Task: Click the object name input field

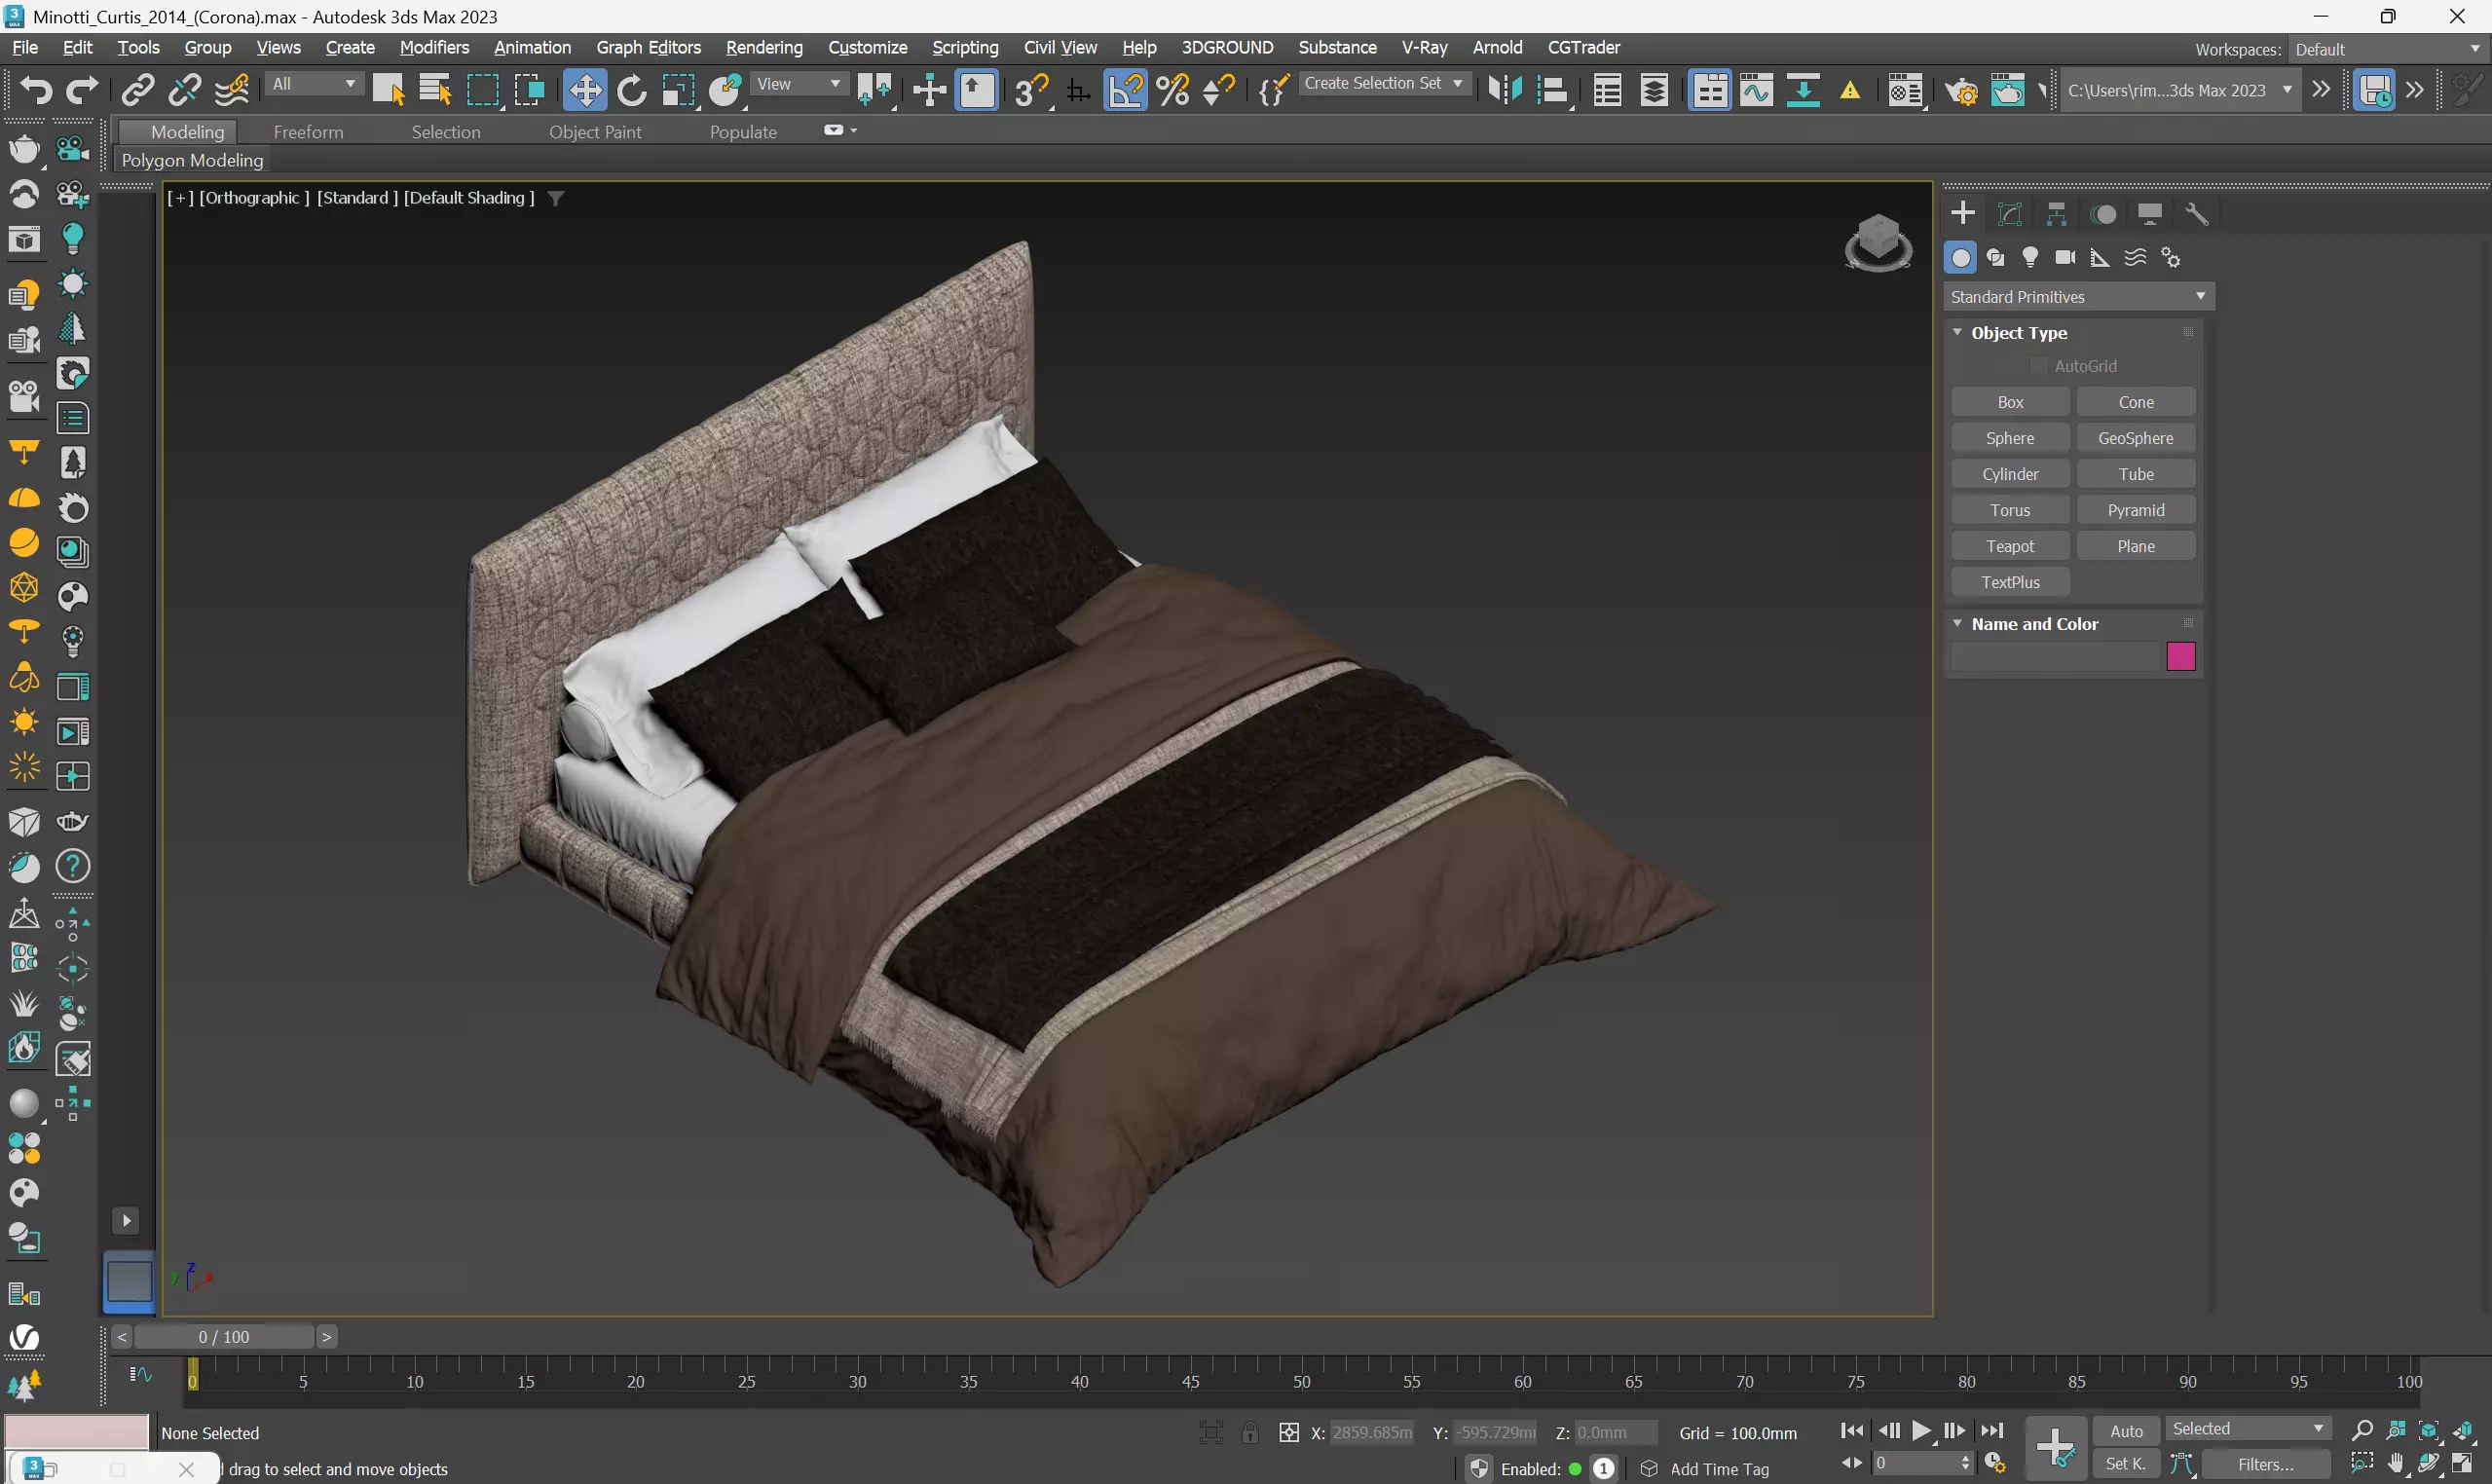Action: point(2055,657)
